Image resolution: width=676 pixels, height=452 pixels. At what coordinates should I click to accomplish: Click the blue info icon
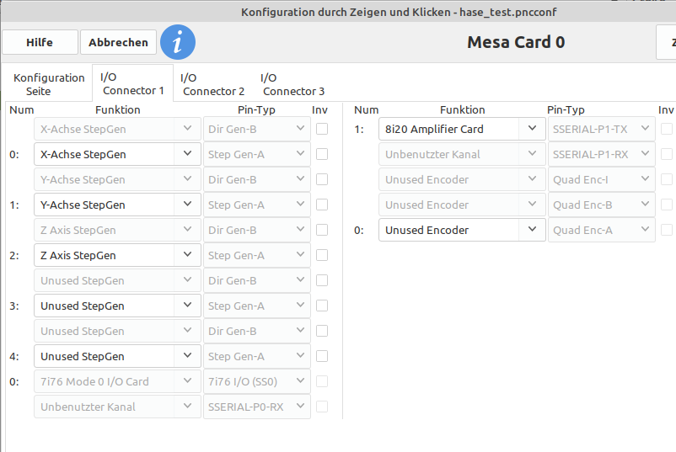[178, 42]
